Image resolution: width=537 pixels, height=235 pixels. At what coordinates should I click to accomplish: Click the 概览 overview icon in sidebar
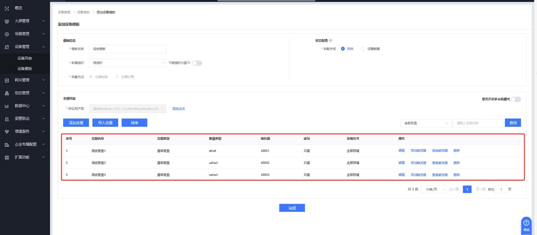pos(7,8)
